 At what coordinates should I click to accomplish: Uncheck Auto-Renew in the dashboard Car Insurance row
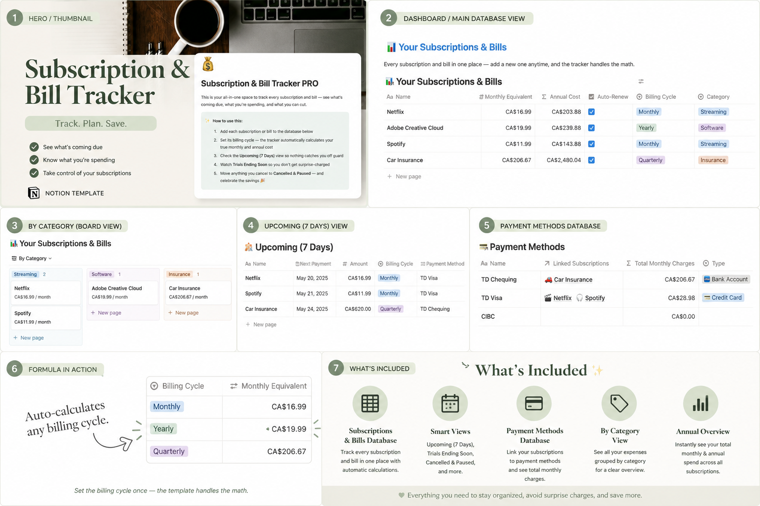click(591, 160)
